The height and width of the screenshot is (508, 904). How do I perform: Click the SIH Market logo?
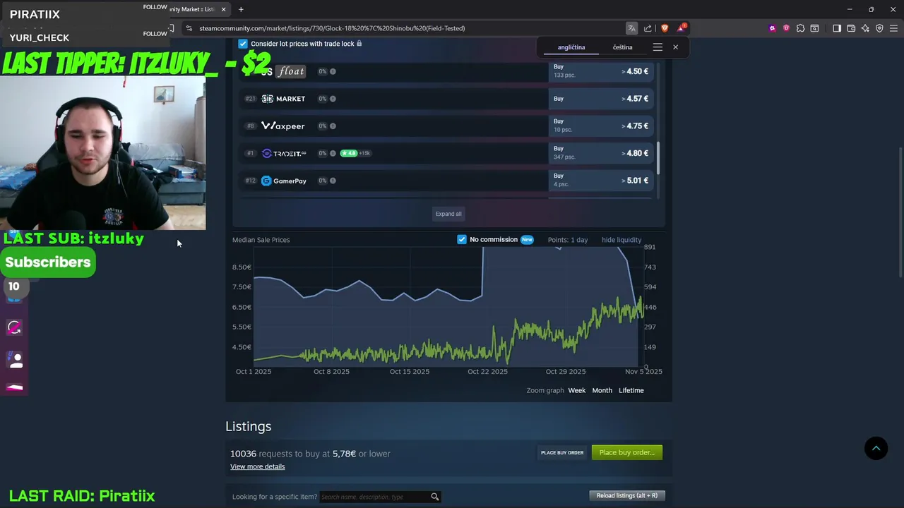point(283,99)
